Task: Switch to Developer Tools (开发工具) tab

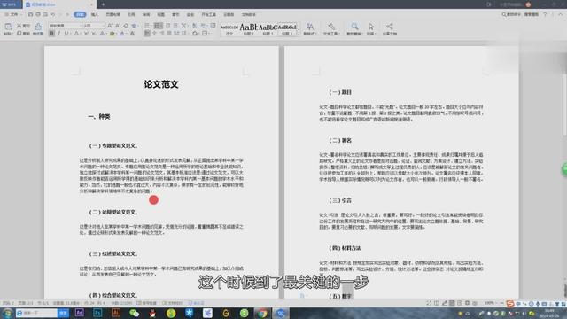Action: 208,14
